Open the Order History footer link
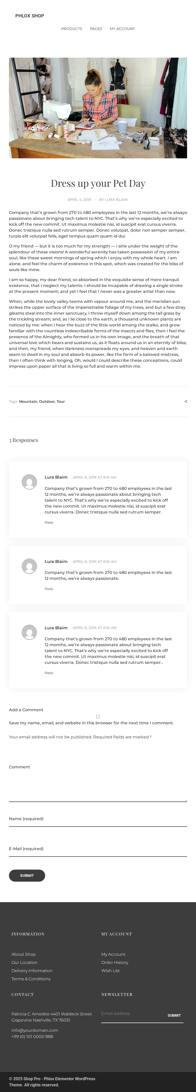The image size is (196, 1092). coord(115,962)
